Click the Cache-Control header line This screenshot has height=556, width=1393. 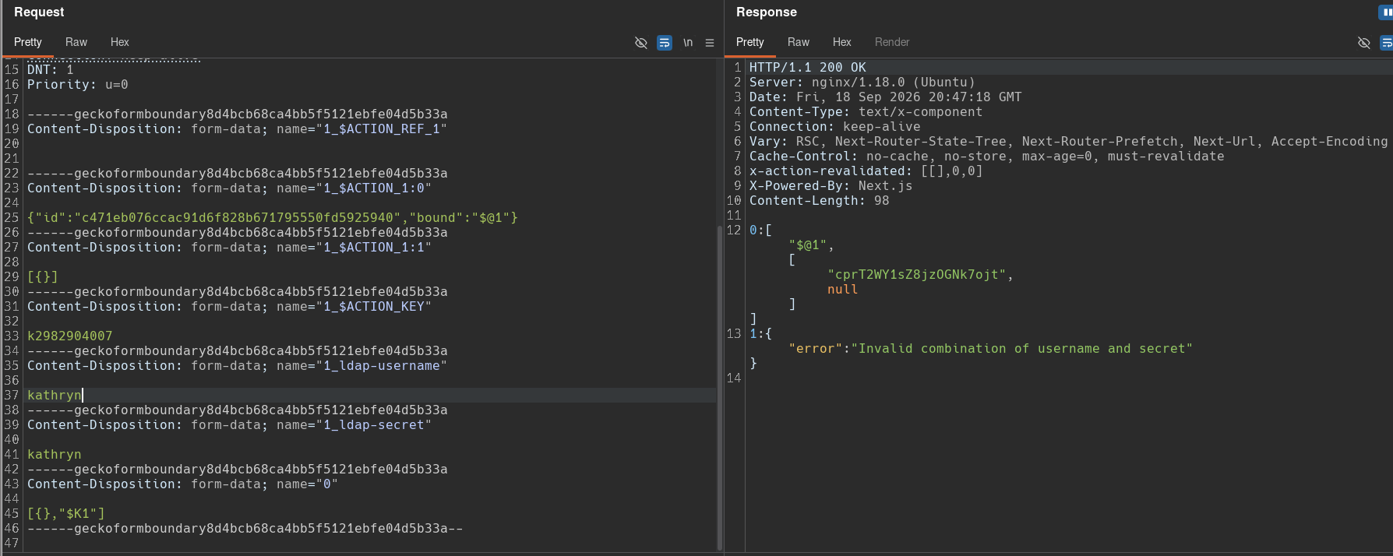[987, 157]
